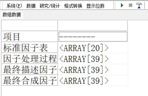Click the gray stop square icon
148x96 pixels.
pyautogui.click(x=131, y=5)
